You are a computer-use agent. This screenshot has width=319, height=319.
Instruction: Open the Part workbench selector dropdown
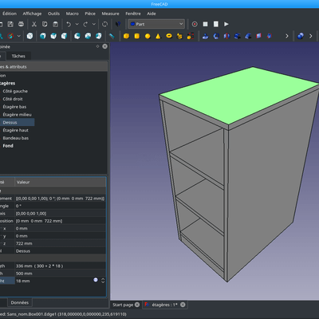(156, 24)
